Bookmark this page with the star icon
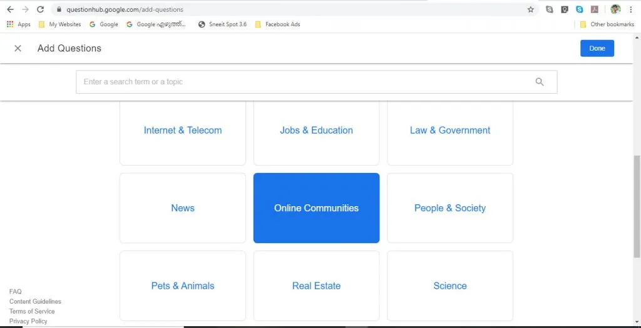The width and height of the screenshot is (641, 328). 531,9
